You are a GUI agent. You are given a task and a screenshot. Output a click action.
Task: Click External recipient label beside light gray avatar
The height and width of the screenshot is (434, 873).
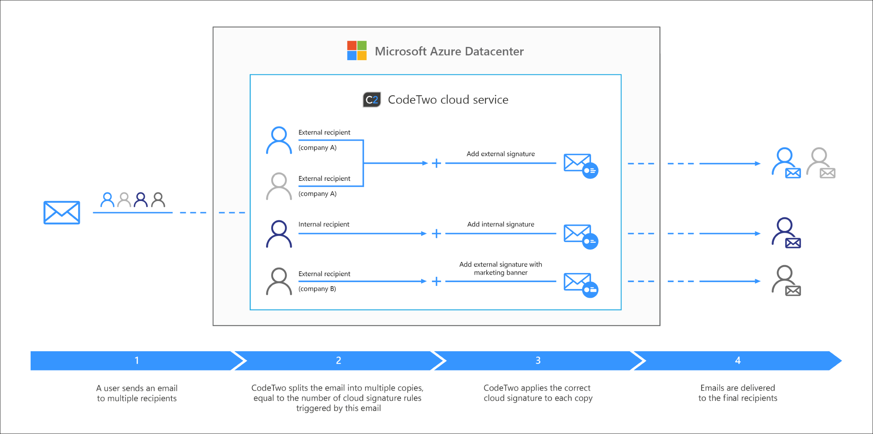click(324, 178)
